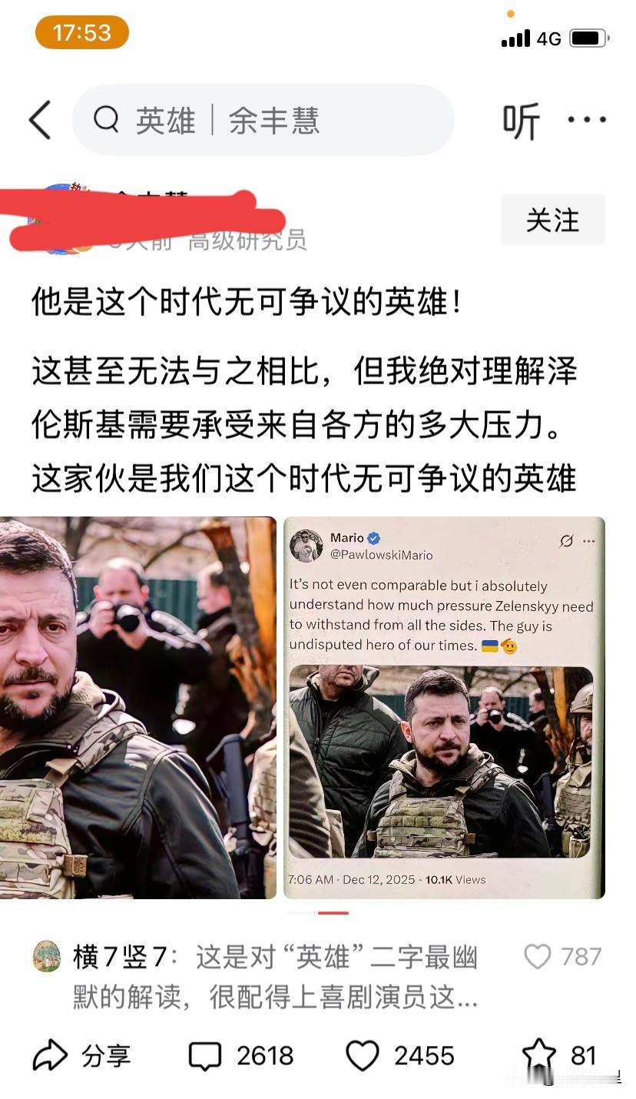Click the 关注 follow button

pos(553,221)
